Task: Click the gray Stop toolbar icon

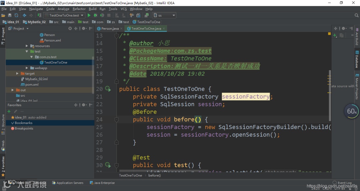Action: click(x=109, y=15)
